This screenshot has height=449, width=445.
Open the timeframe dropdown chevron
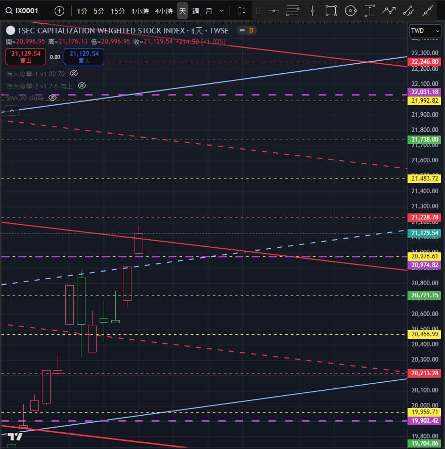[221, 11]
